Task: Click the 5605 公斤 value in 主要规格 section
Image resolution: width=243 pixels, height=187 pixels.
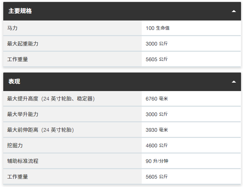Action: (157, 59)
